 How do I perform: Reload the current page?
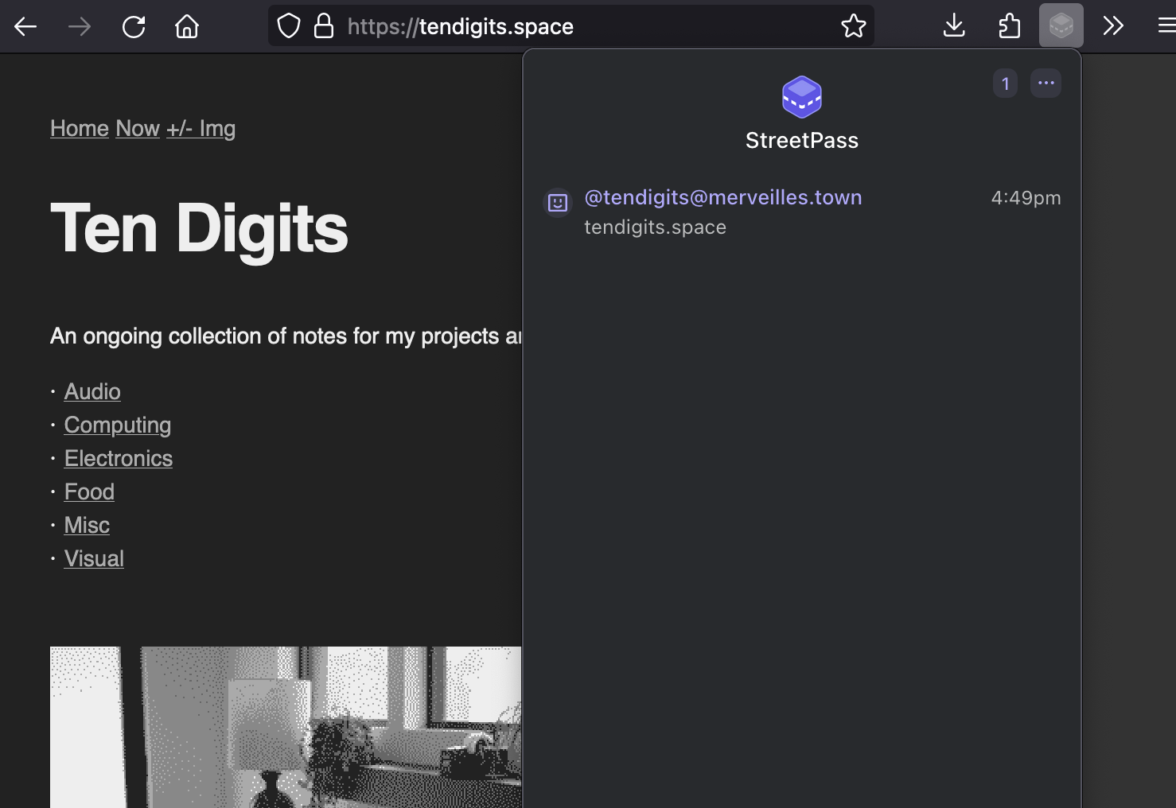(134, 27)
